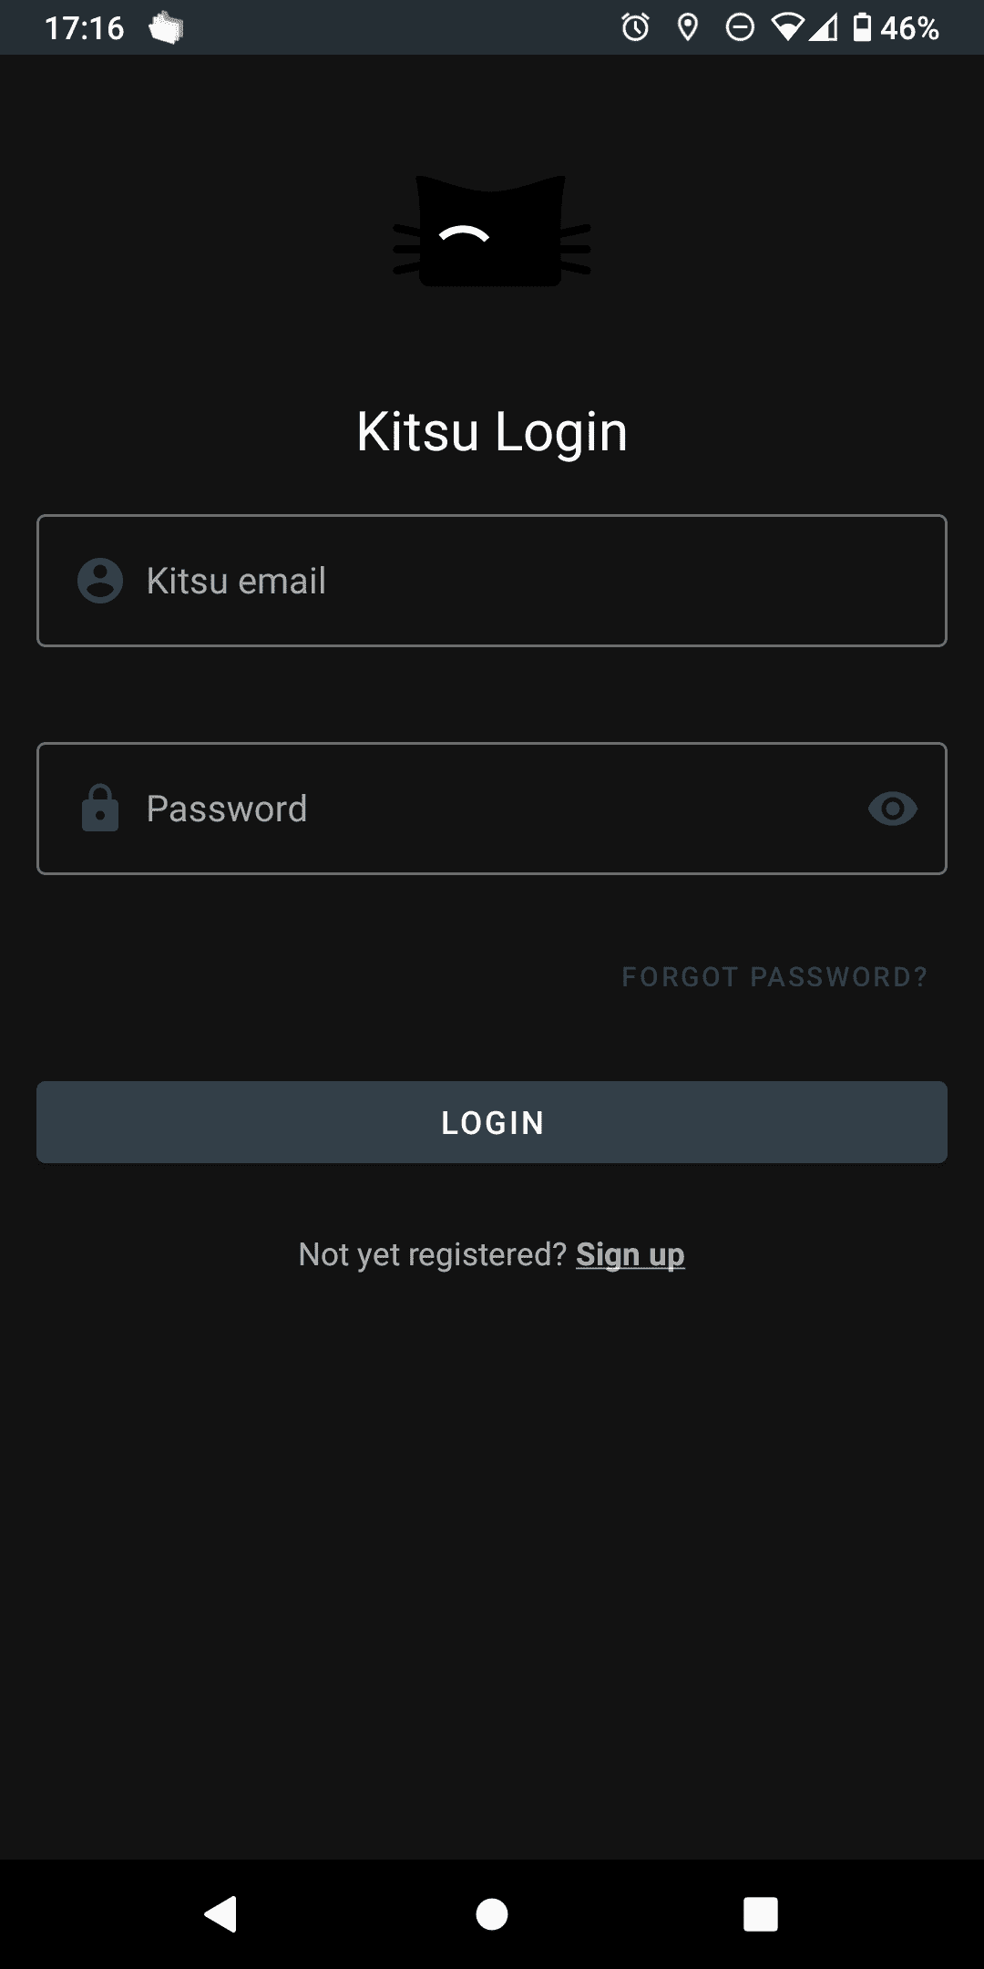This screenshot has width=984, height=1969.
Task: Tap the battery 46% indicator
Action: (x=896, y=27)
